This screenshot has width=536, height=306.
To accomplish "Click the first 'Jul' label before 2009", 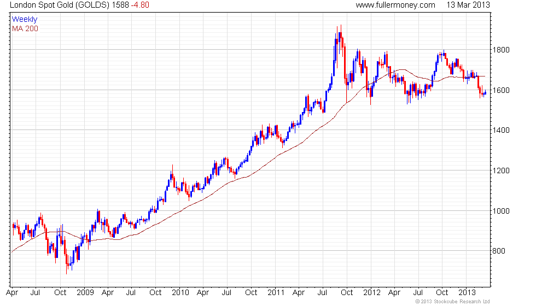I will 35,293.
